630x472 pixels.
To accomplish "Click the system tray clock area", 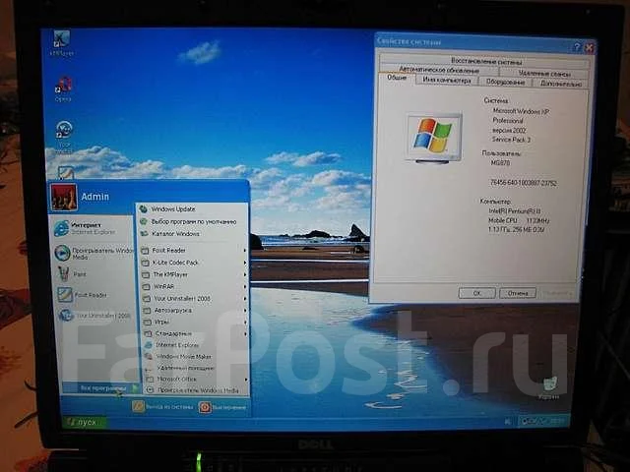I will click(556, 421).
